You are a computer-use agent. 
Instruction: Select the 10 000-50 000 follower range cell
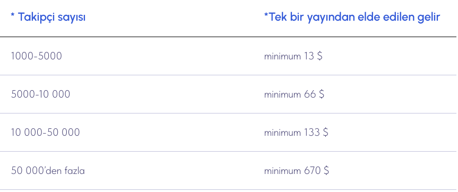pyautogui.click(x=45, y=132)
